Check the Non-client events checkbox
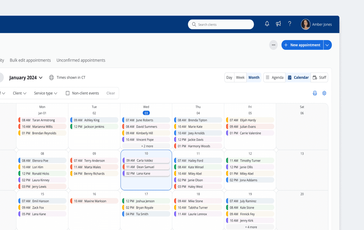Image resolution: width=364 pixels, height=230 pixels. point(68,93)
